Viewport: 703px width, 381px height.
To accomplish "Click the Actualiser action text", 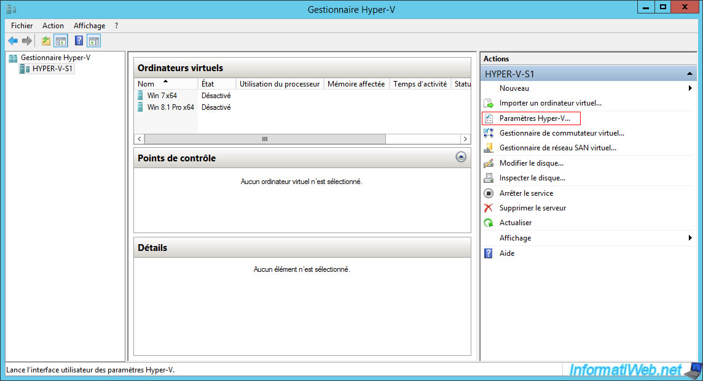I will coord(516,223).
